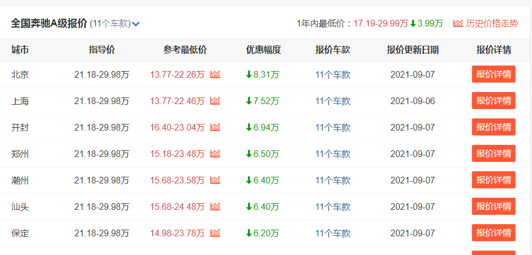This screenshot has width=532, height=255.
Task: Open the 历史价格走势 link
Action: pyautogui.click(x=492, y=24)
